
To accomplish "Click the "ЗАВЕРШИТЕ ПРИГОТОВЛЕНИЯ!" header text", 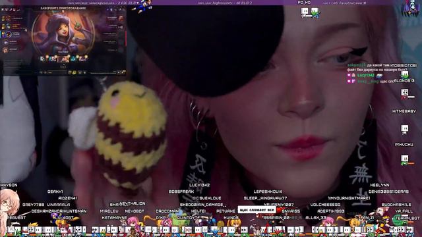I will coord(63,9).
